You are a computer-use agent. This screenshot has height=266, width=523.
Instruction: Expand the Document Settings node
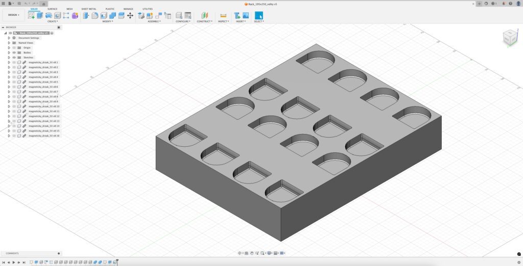[9, 38]
